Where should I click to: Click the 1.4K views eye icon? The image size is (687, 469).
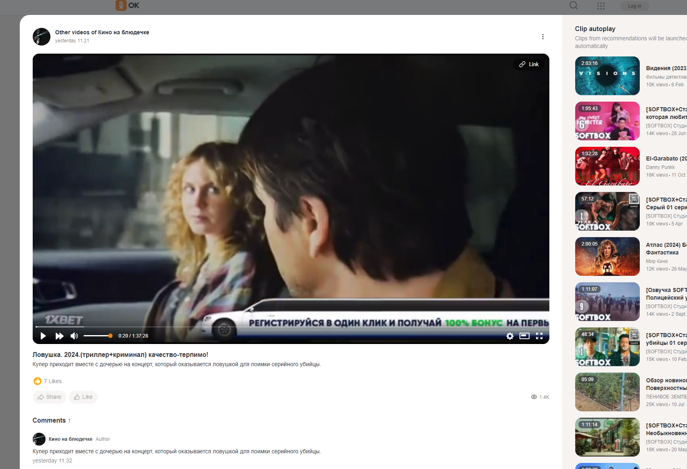[x=534, y=397]
